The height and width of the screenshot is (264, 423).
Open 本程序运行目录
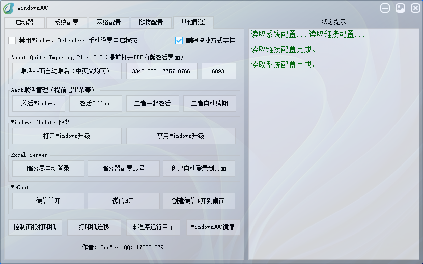tap(153, 227)
